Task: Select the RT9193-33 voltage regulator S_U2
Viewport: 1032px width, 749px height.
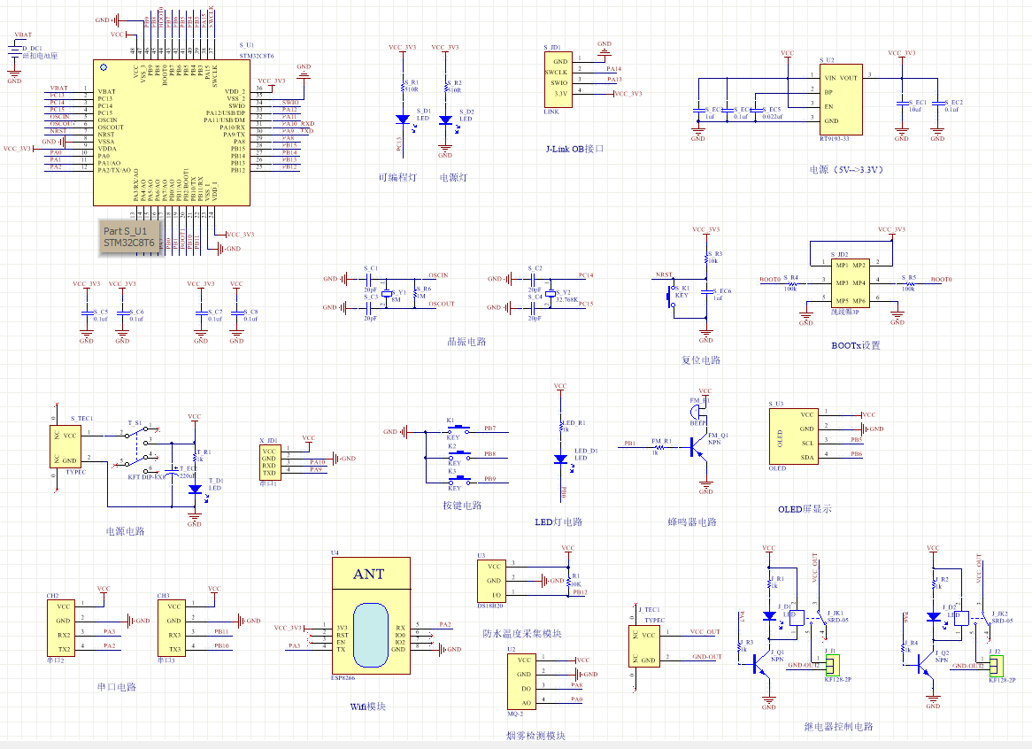Action: click(x=834, y=98)
